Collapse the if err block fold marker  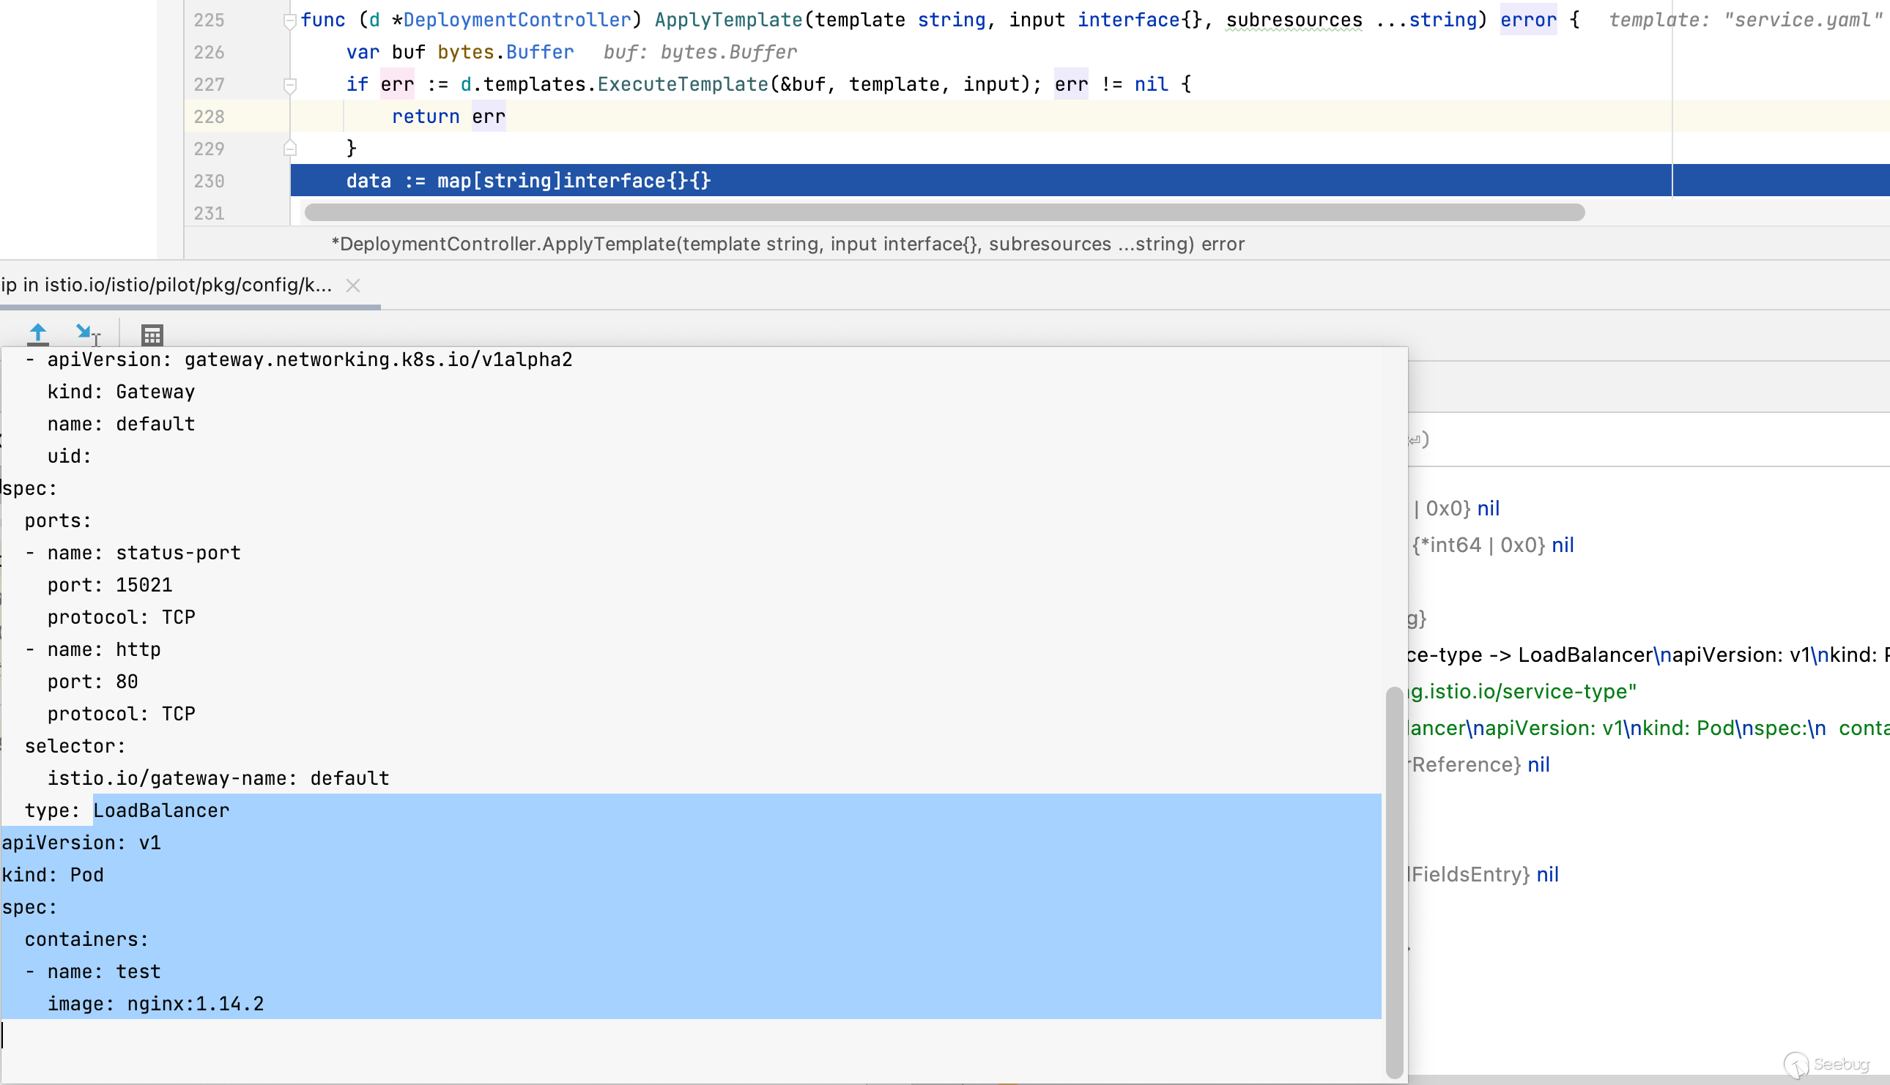[290, 85]
